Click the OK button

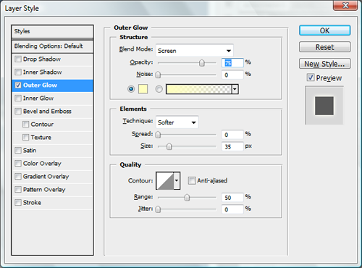point(325,30)
